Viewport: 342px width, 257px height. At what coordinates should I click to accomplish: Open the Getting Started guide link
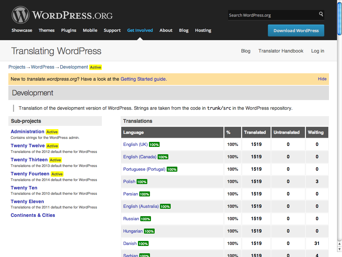click(x=144, y=79)
